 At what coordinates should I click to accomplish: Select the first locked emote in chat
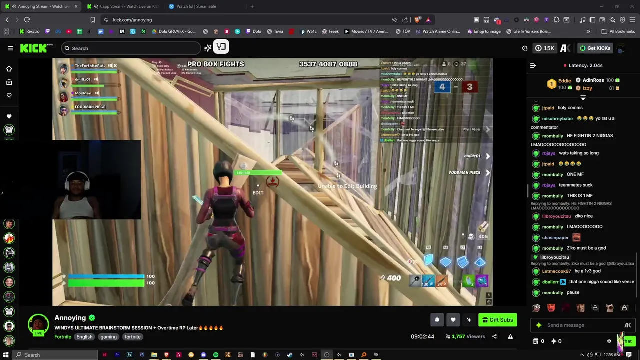595,308
